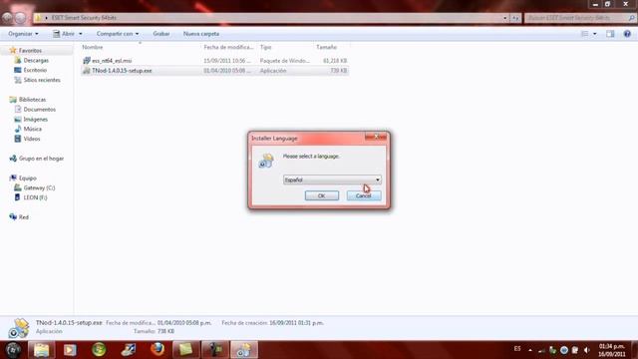Create a Nueva carpeta
This screenshot has height=359, width=638.
coord(201,34)
